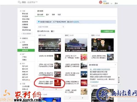
Task: Click the 标题/作者/摘要 search field
Action: [51, 27]
